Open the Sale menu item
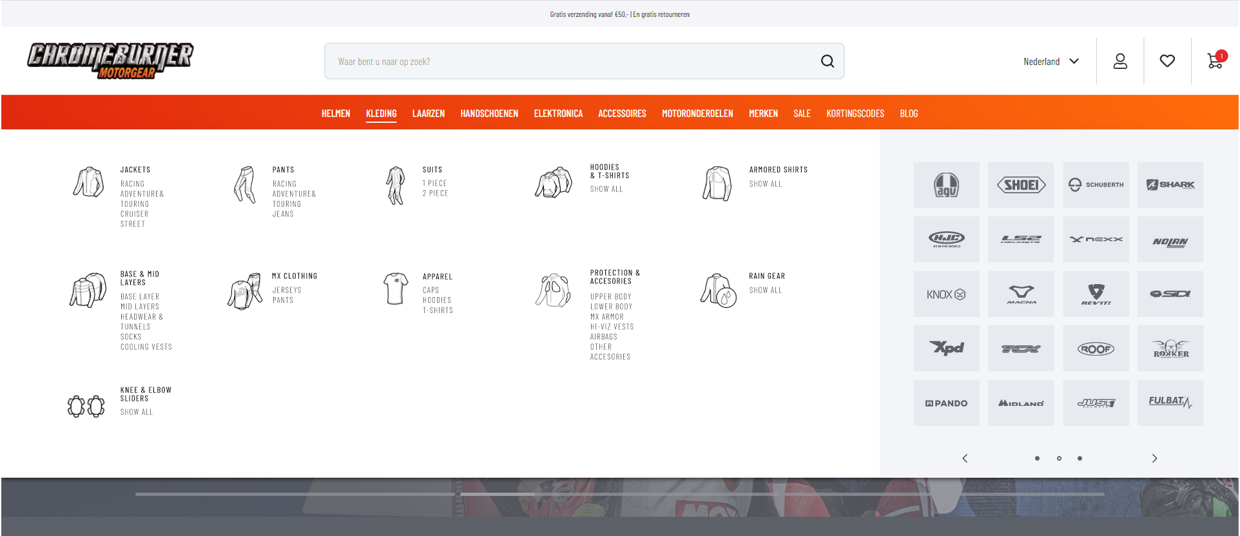 [x=802, y=113]
